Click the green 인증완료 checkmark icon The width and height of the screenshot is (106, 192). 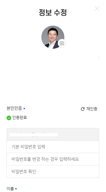click(9, 118)
